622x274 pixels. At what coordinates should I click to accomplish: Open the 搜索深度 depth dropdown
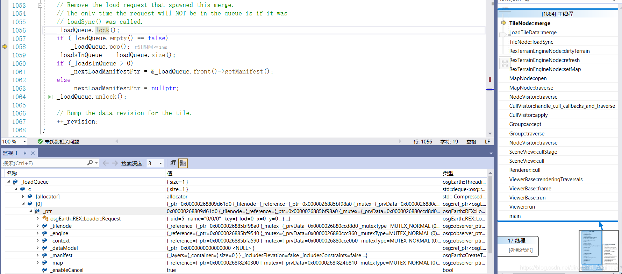pos(160,163)
